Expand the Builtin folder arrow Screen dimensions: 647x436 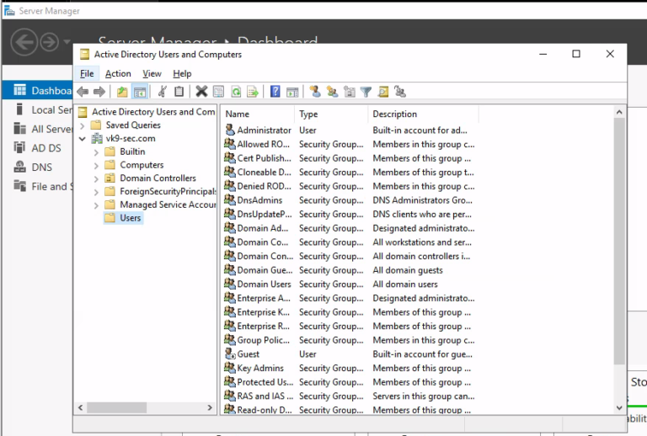click(96, 152)
